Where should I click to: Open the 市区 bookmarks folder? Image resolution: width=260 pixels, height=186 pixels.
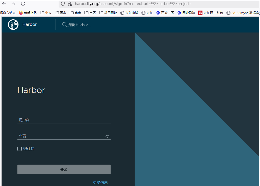pos(90,13)
